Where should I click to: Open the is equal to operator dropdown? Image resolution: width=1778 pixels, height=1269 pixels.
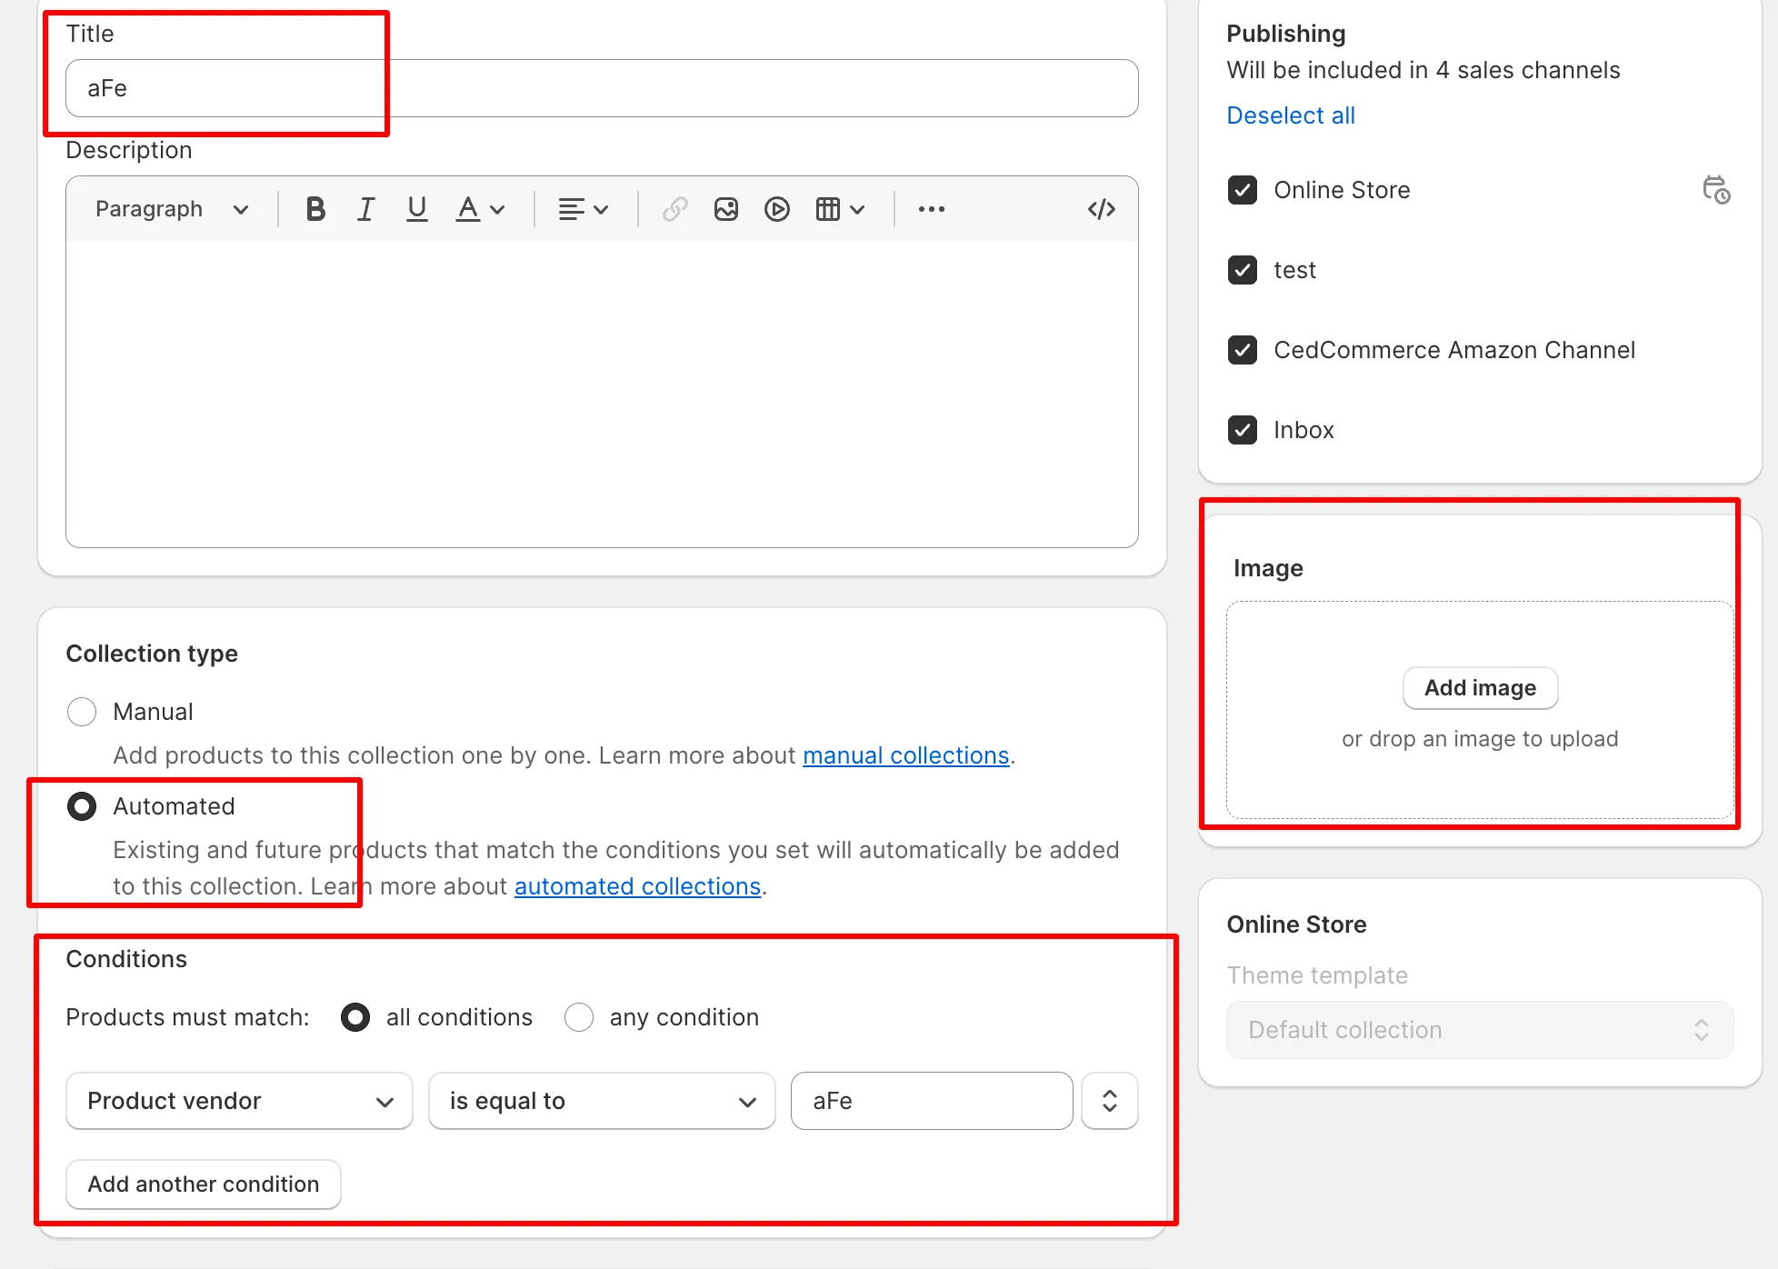[x=602, y=1101]
